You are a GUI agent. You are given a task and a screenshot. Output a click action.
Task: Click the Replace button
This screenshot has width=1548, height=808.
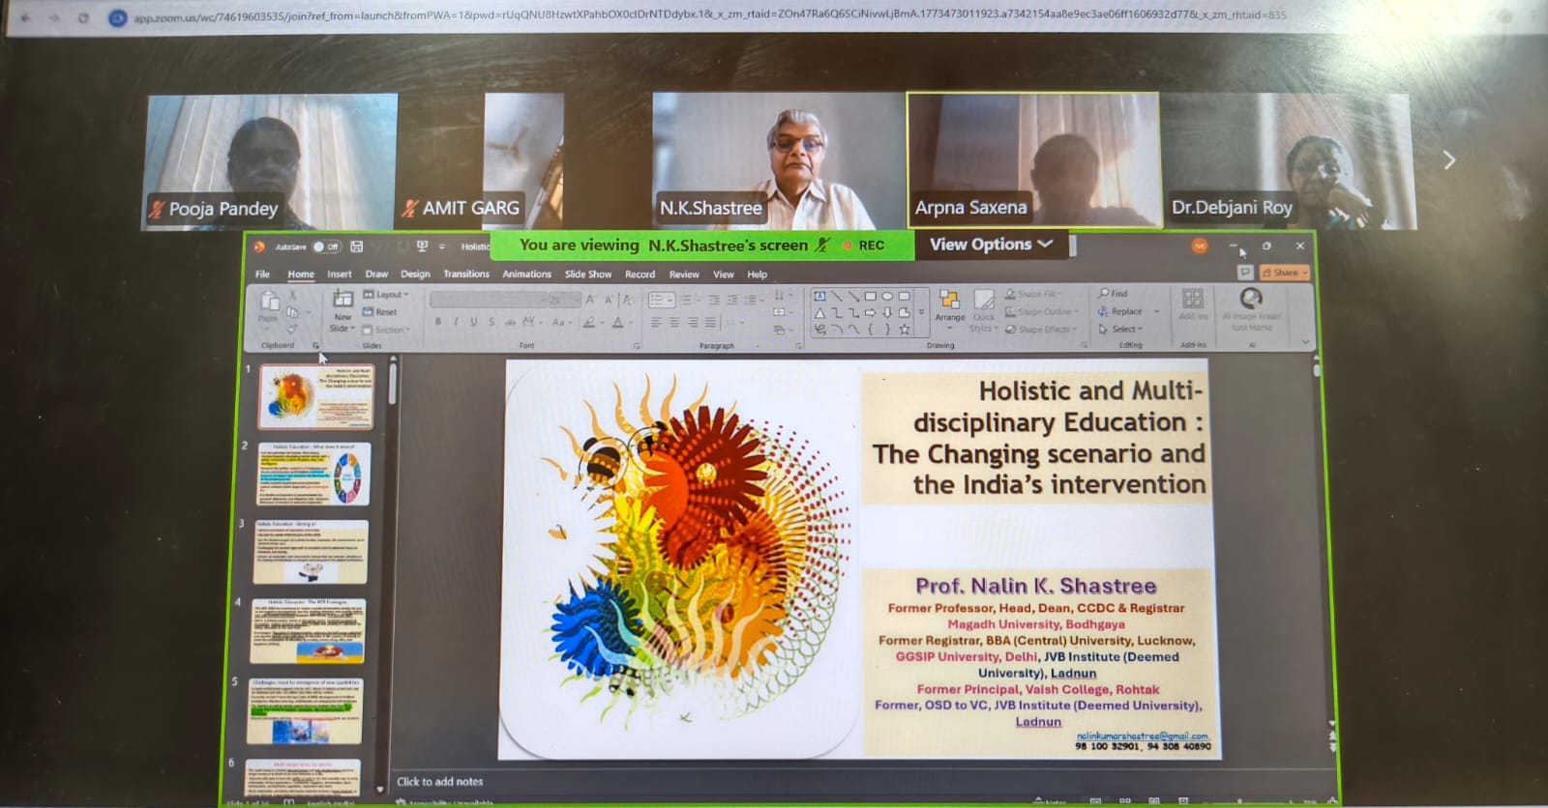(x=1121, y=311)
